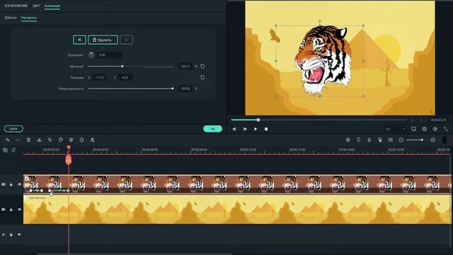
Task: Open the preview quality 1/2 dropdown
Action: click(395, 129)
